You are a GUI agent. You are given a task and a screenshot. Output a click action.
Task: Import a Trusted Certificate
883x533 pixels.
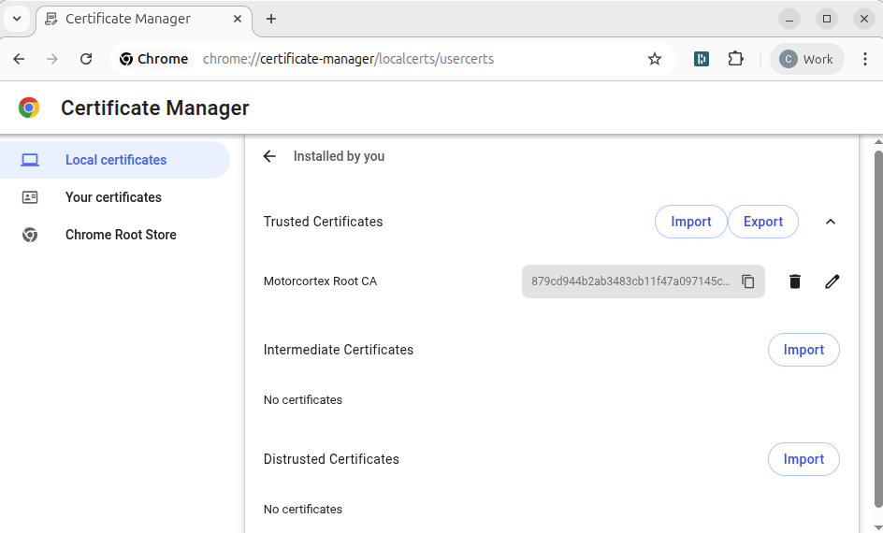pyautogui.click(x=690, y=222)
